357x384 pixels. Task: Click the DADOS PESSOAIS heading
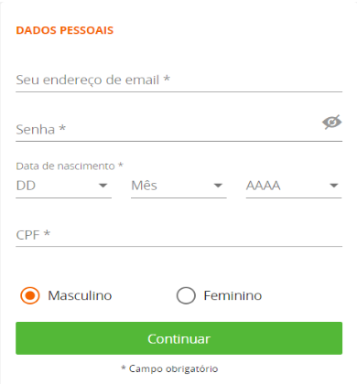(65, 30)
